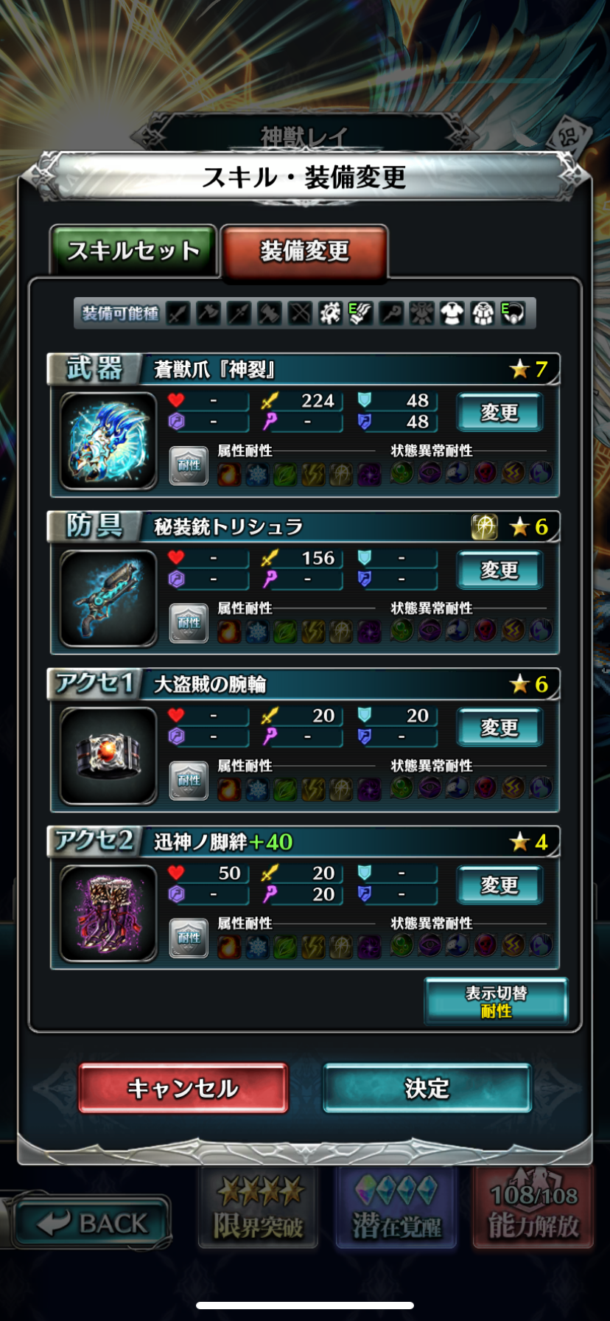Tap the 耐性 shield icon in アクセ1 row
Image resolution: width=610 pixels, height=1321 pixels.
189,781
